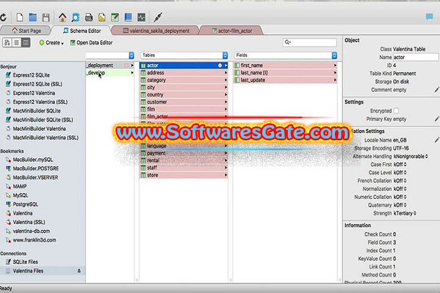Viewport: 440px width, 293px height.
Task: Click the schema search input field
Action: click(x=310, y=42)
